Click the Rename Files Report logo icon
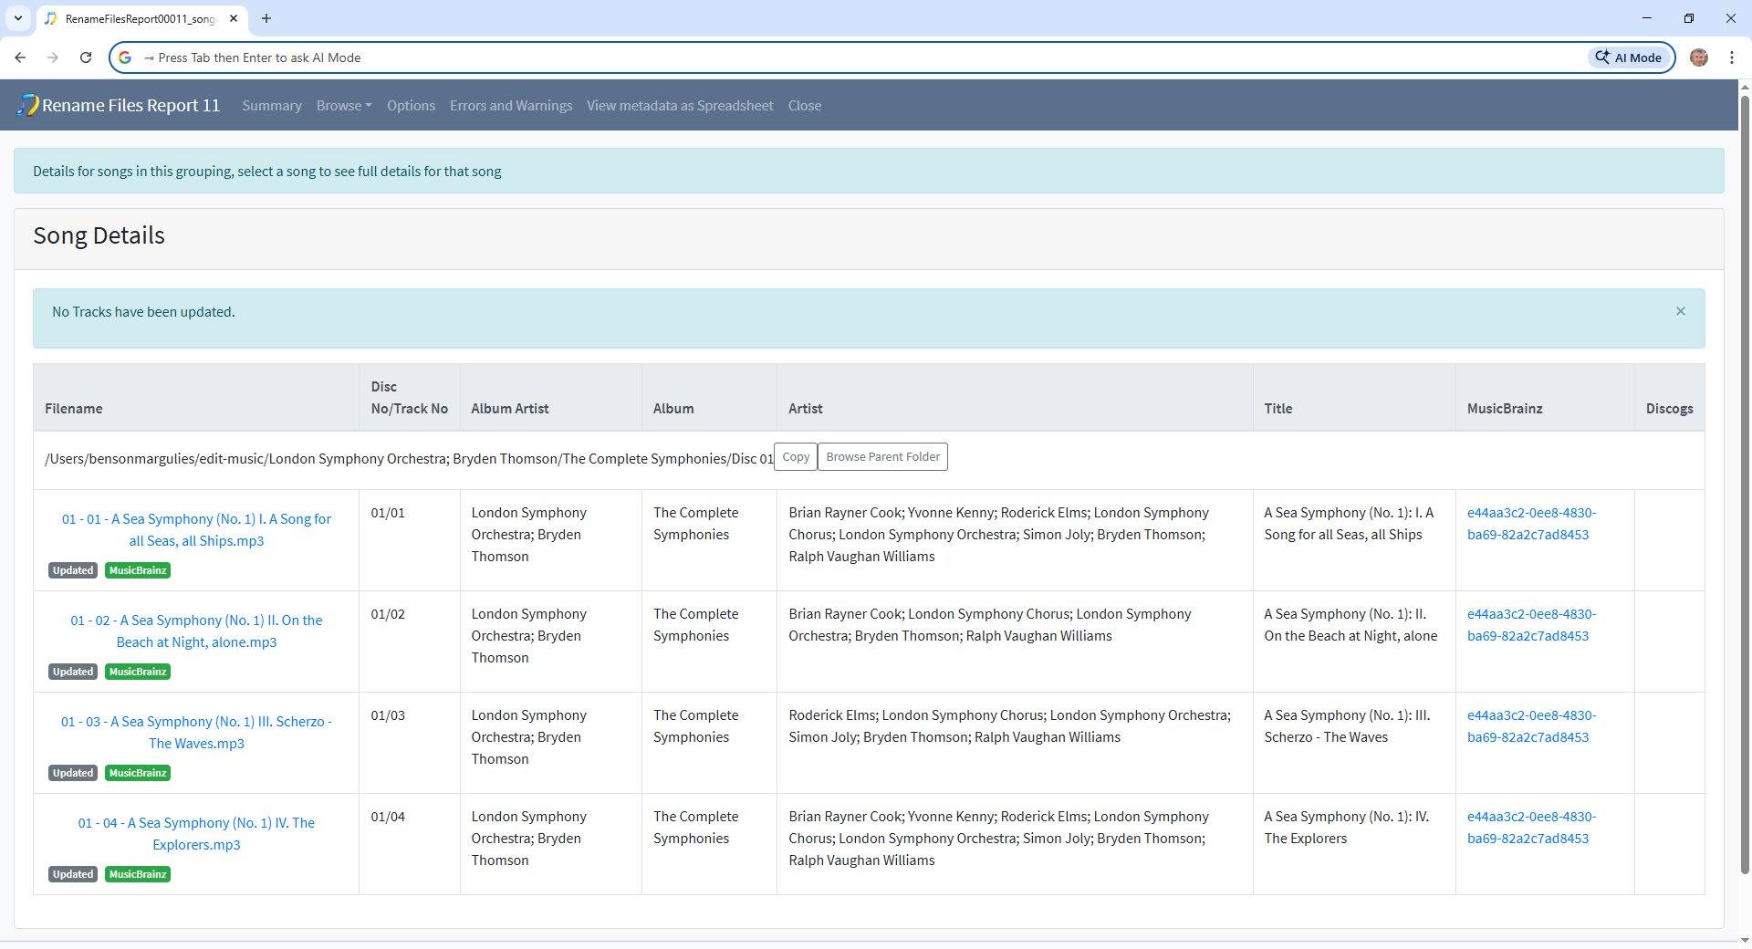The height and width of the screenshot is (949, 1752). (x=28, y=106)
